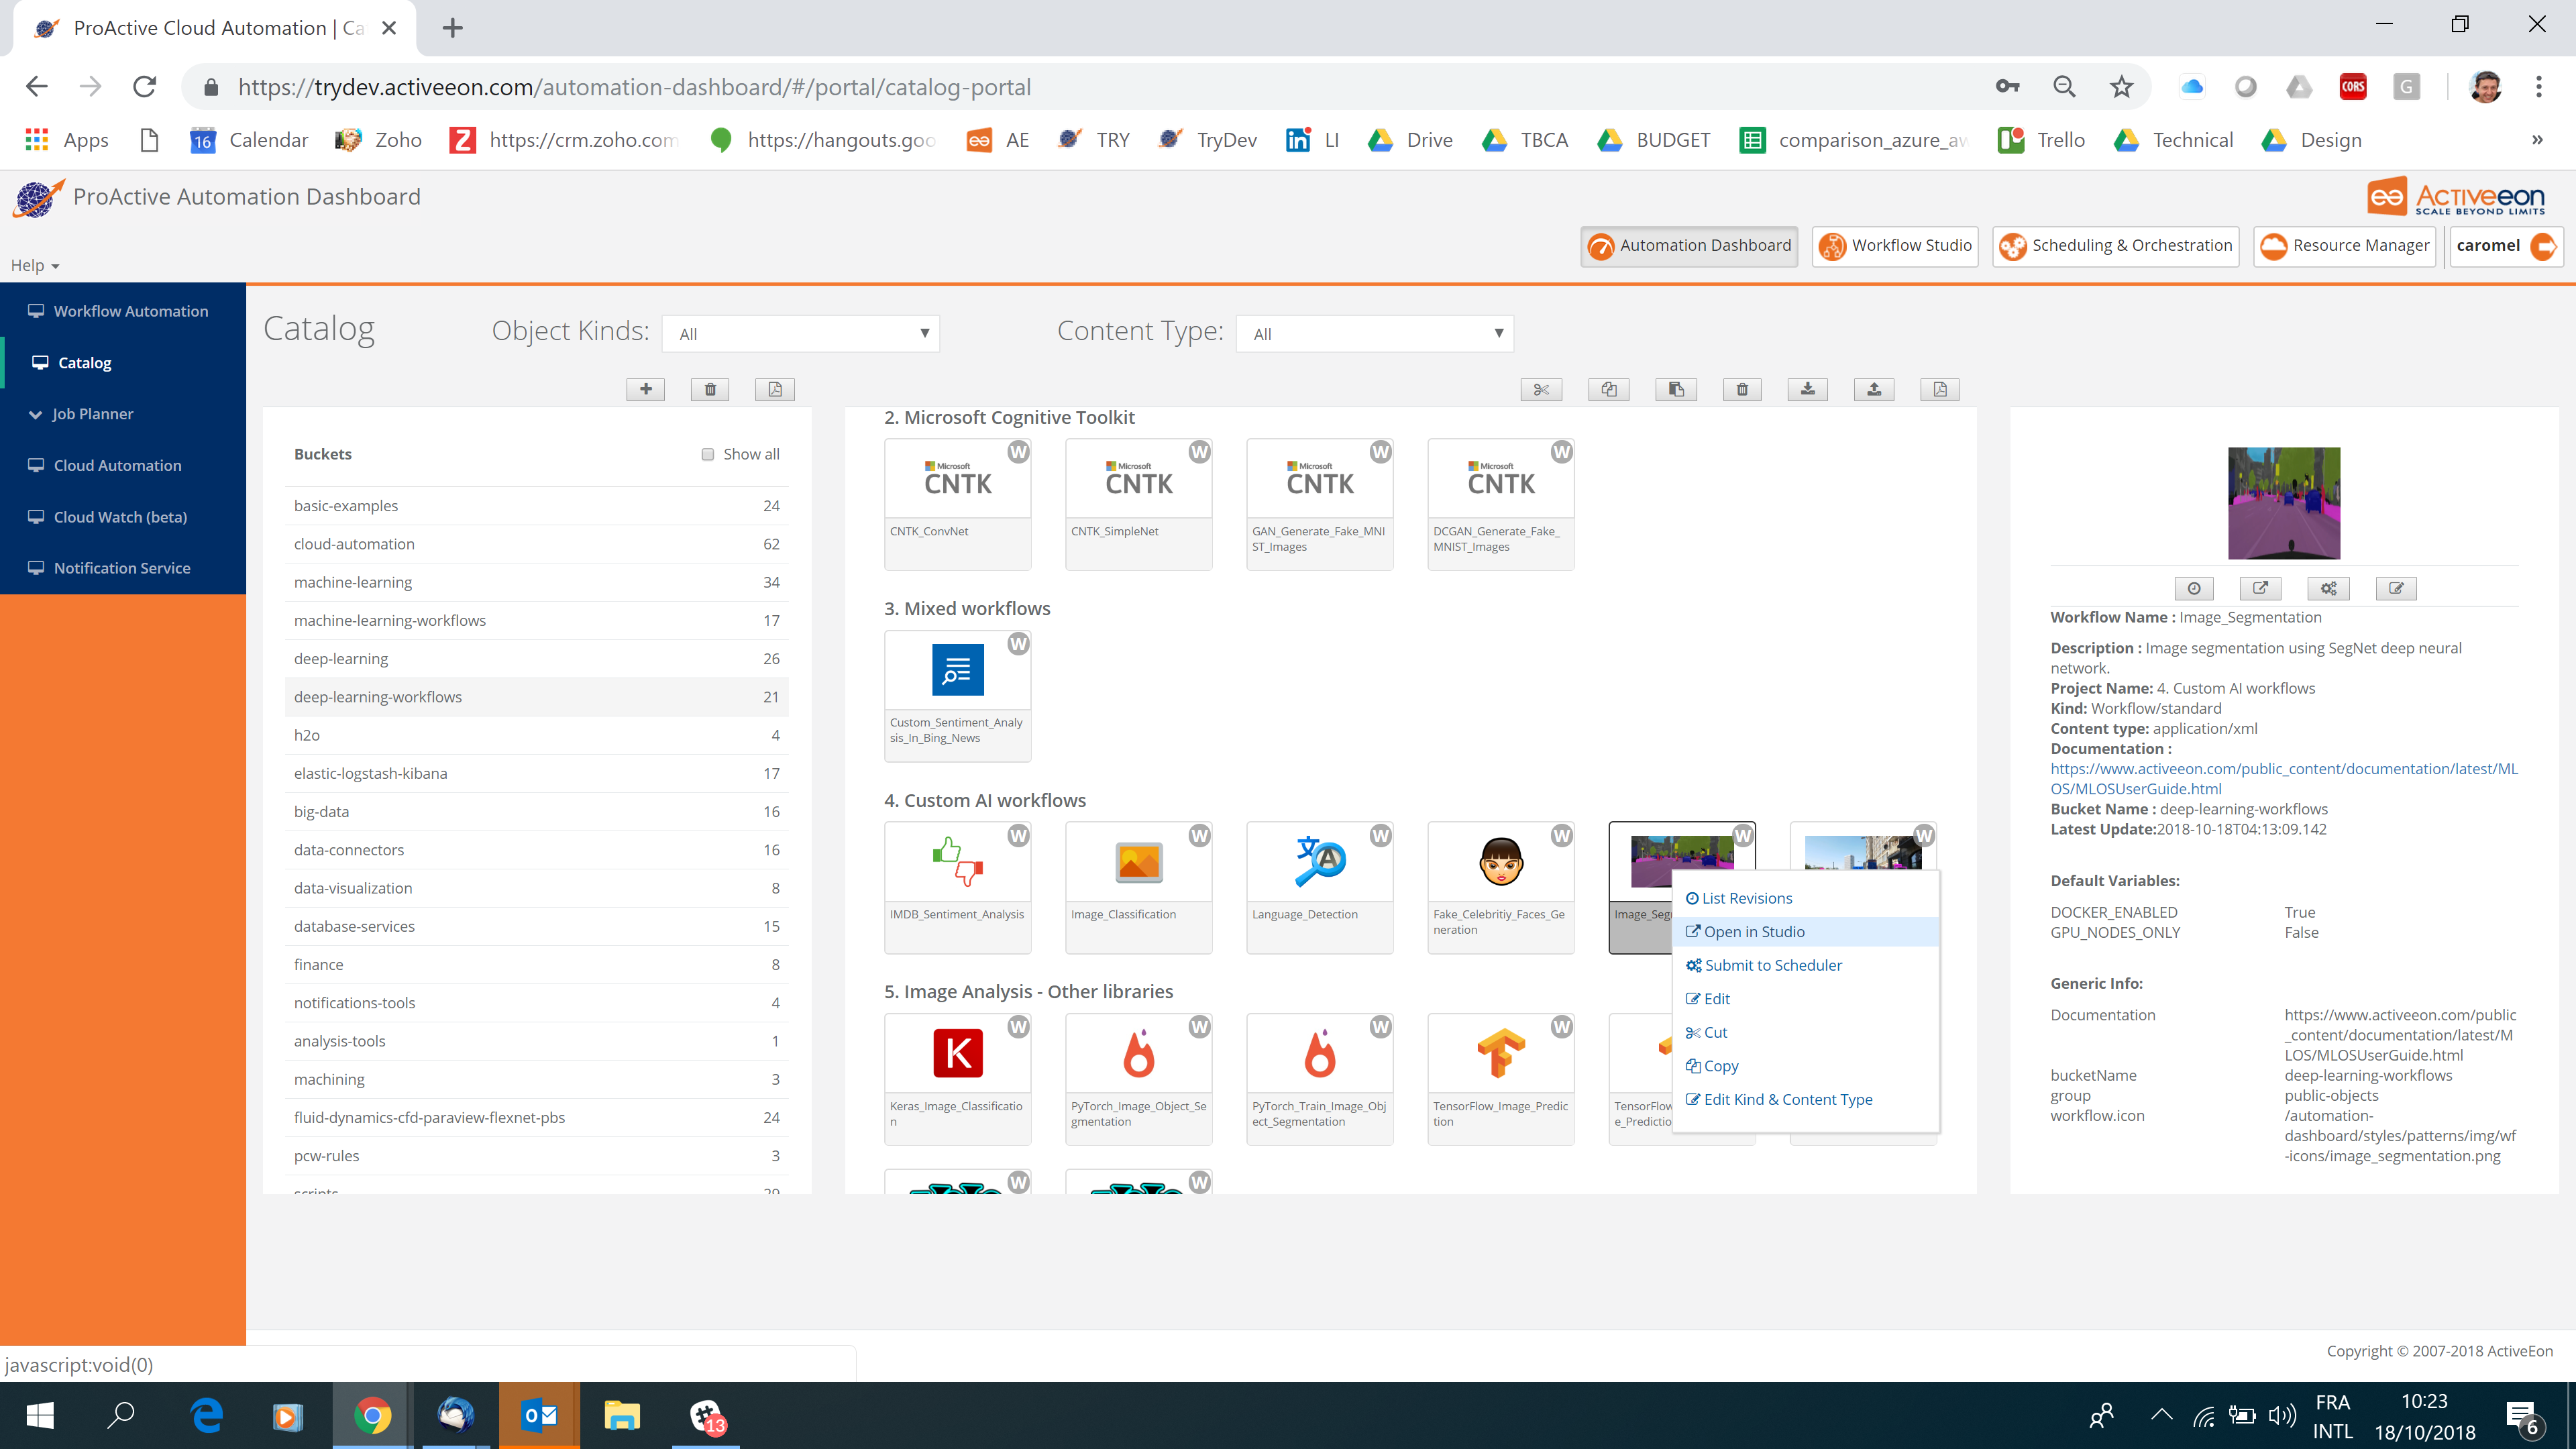Cut selected object using scissors toolbar icon
Image resolution: width=2576 pixels, height=1449 pixels.
pos(1541,389)
